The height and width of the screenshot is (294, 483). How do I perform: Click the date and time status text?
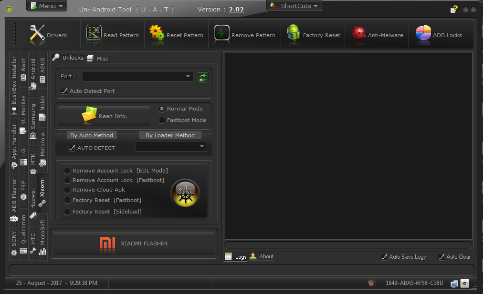[x=57, y=283]
